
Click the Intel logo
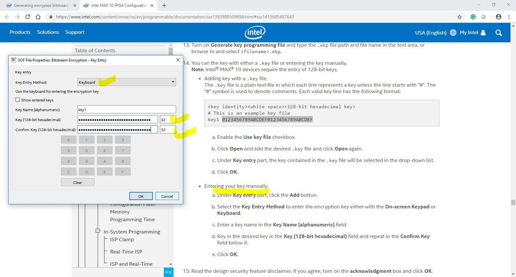[255, 32]
